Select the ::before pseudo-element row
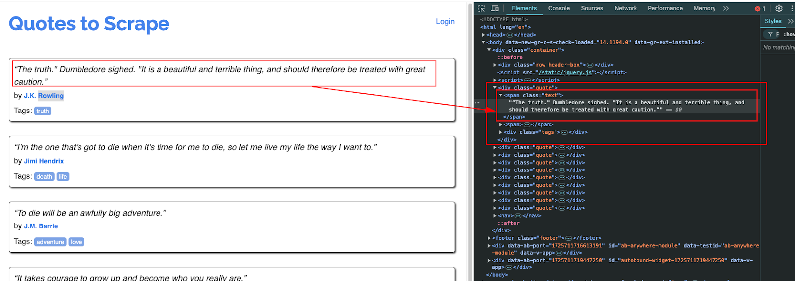 (x=510, y=57)
